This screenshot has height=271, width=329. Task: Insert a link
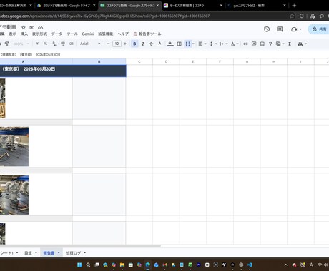tap(245, 44)
